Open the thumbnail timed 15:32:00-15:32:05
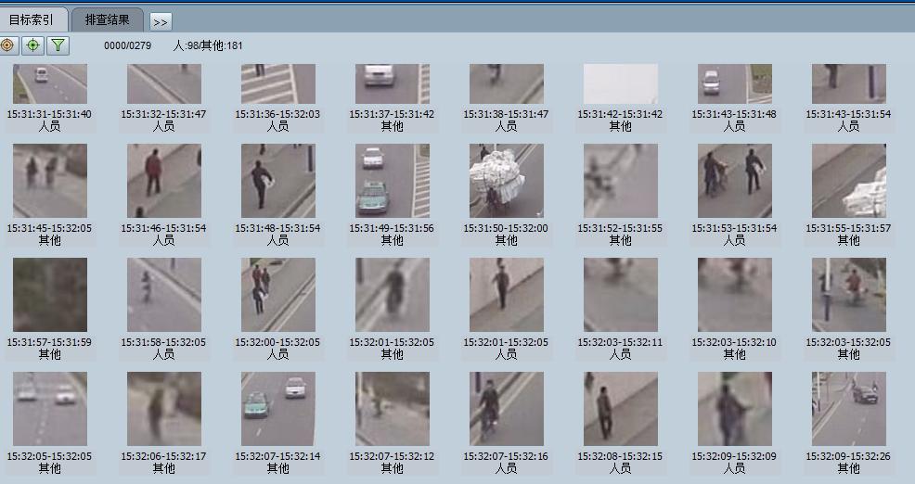915x484 pixels. [277, 295]
